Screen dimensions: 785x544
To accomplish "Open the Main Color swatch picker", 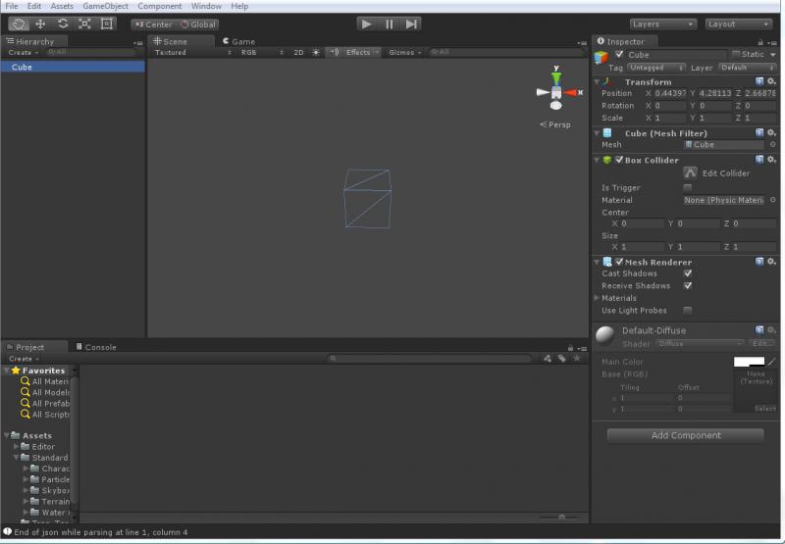I will [748, 362].
